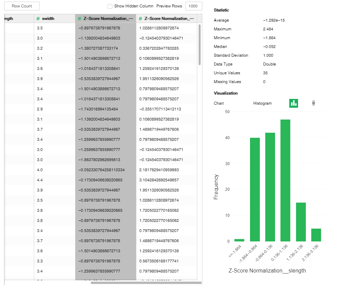The image size is (339, 285).
Task: Click # icon of rightmost Z-Score column
Action: (x=140, y=19)
